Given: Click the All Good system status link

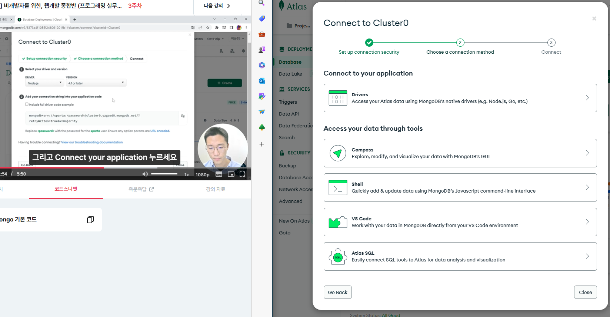Looking at the screenshot, I should pos(391,315).
